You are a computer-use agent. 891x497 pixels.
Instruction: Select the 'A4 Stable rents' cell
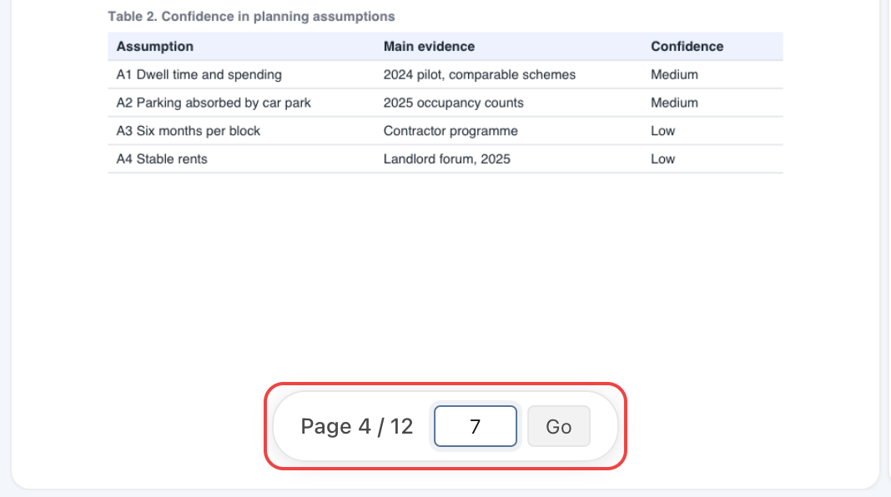pos(162,159)
